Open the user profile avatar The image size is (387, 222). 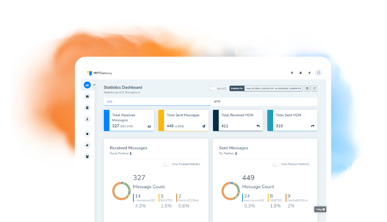pyautogui.click(x=319, y=73)
